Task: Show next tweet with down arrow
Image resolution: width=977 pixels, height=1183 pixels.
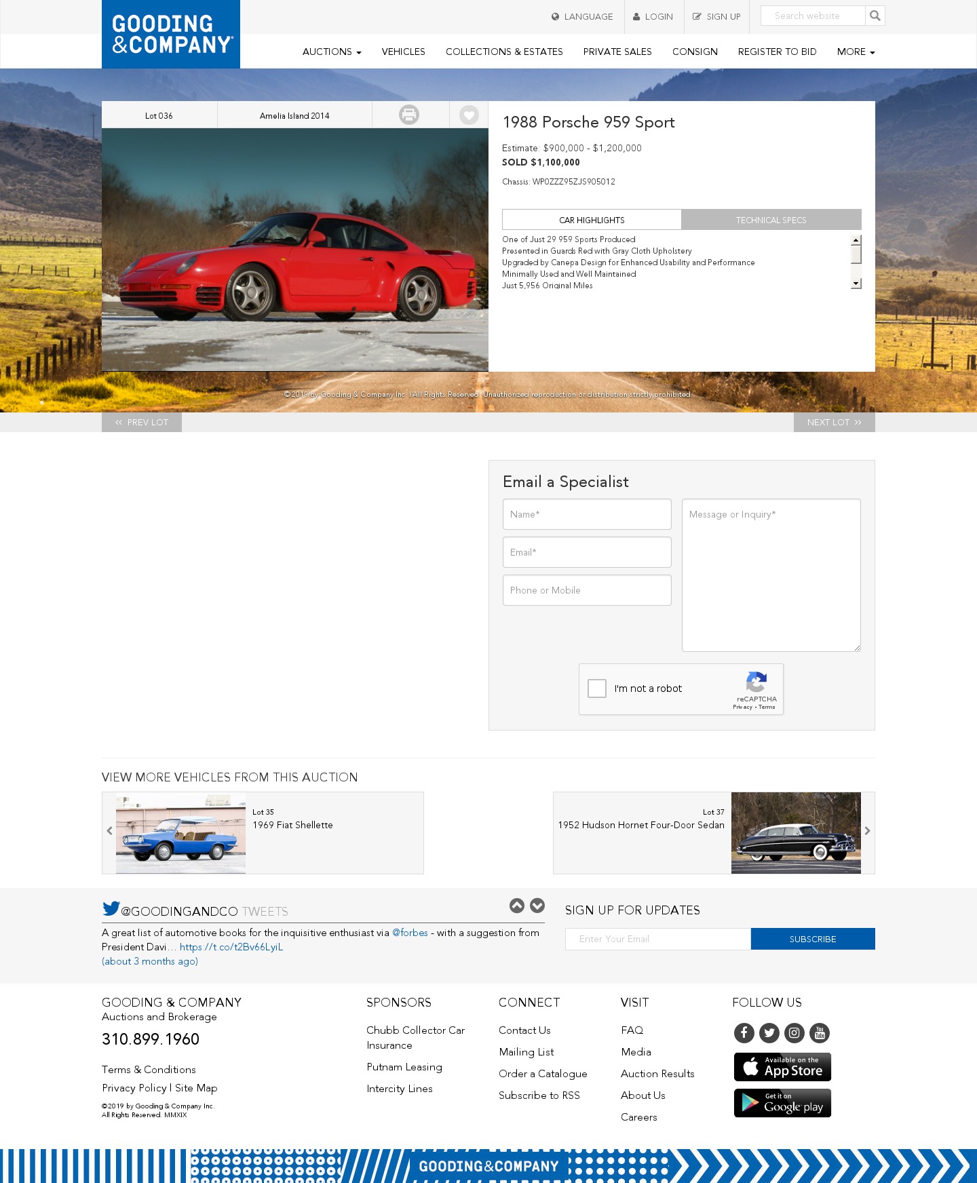Action: [537, 906]
